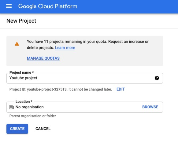
Task: Open the MANAGE QUOTAS link
Action: (43, 58)
